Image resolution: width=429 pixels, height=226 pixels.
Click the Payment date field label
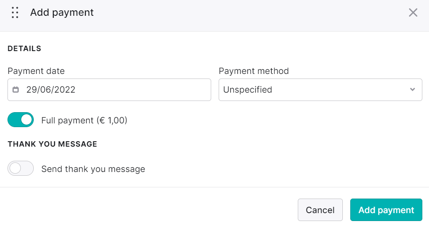[36, 71]
